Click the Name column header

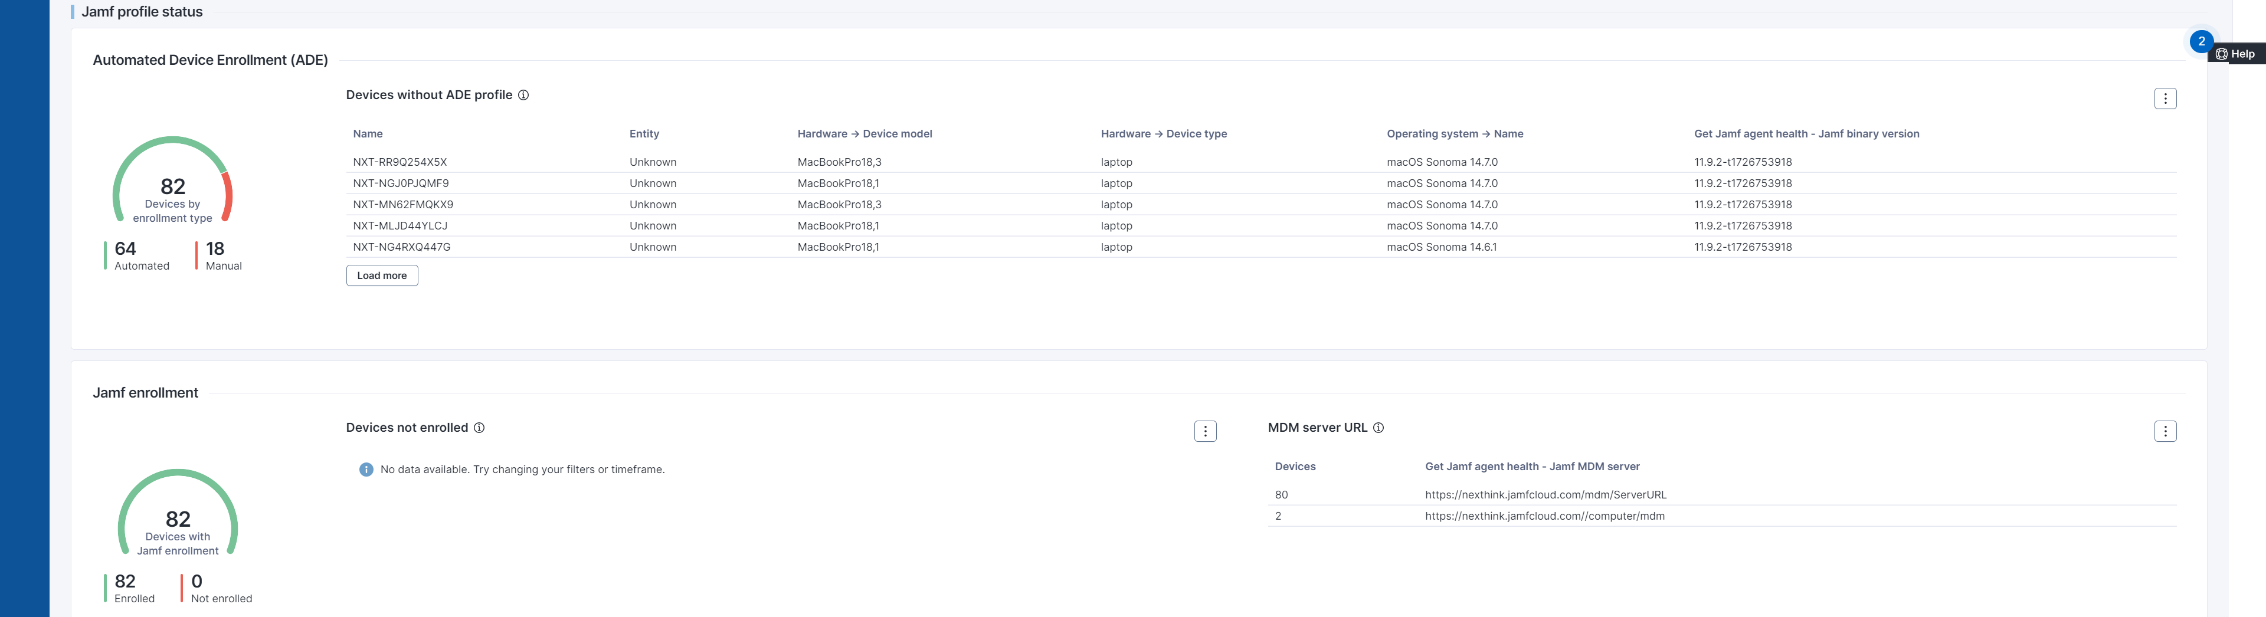[x=368, y=133]
